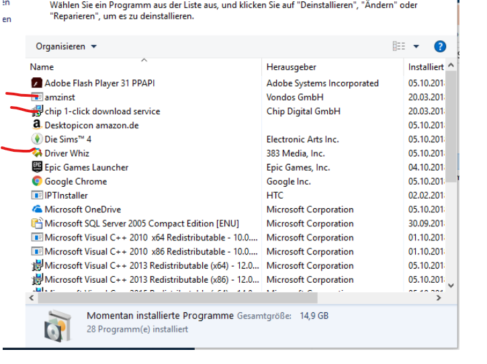
Task: Select the Epic Games Launcher entry
Action: (87, 167)
